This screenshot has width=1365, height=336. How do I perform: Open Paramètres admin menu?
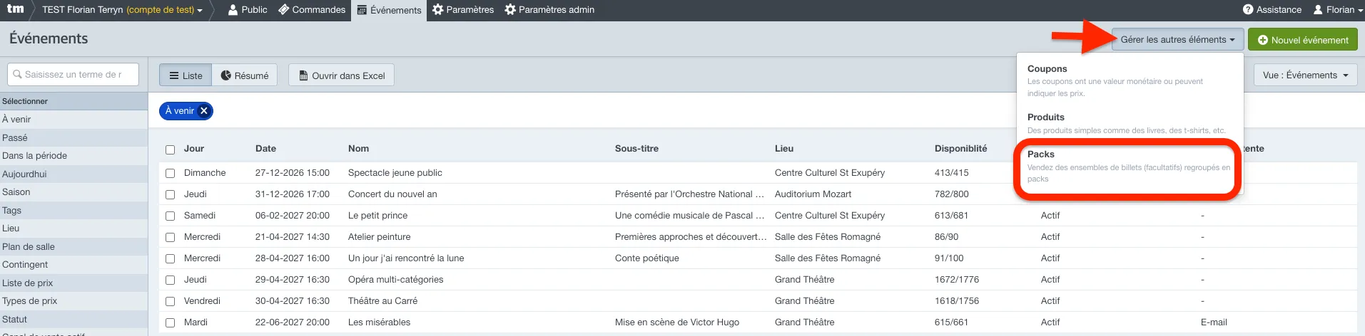549,10
